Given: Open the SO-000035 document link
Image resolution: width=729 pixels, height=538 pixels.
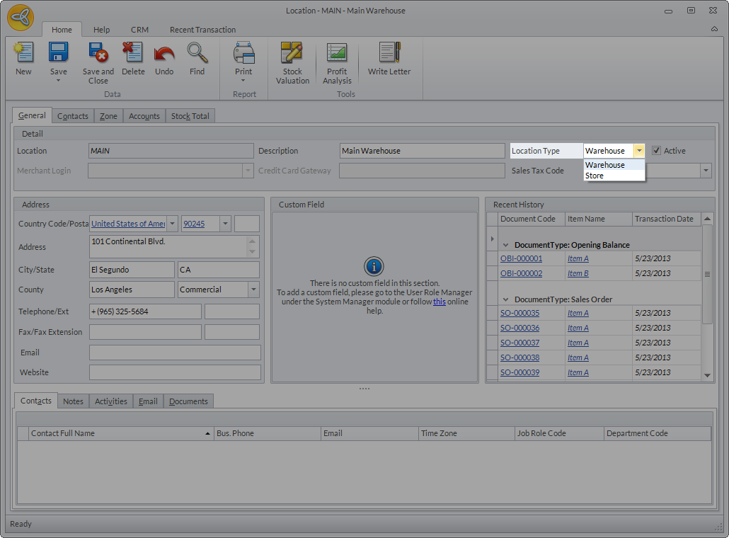Looking at the screenshot, I should pyautogui.click(x=520, y=313).
